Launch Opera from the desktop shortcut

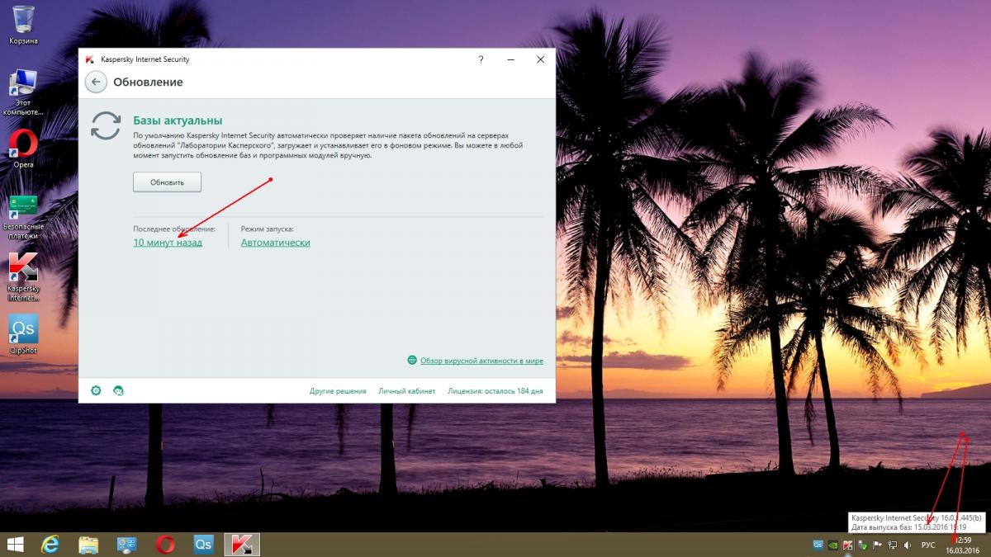pyautogui.click(x=23, y=146)
